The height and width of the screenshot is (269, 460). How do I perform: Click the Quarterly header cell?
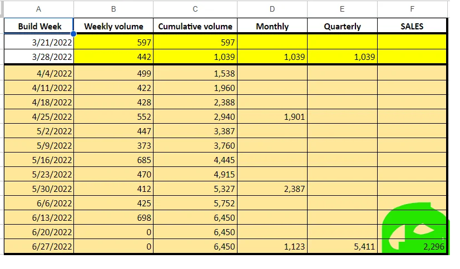click(342, 26)
